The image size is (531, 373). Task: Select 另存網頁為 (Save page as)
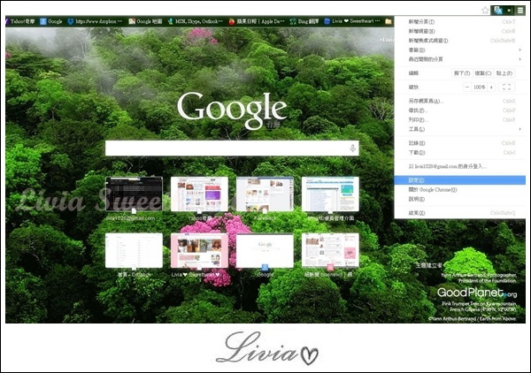coord(460,101)
